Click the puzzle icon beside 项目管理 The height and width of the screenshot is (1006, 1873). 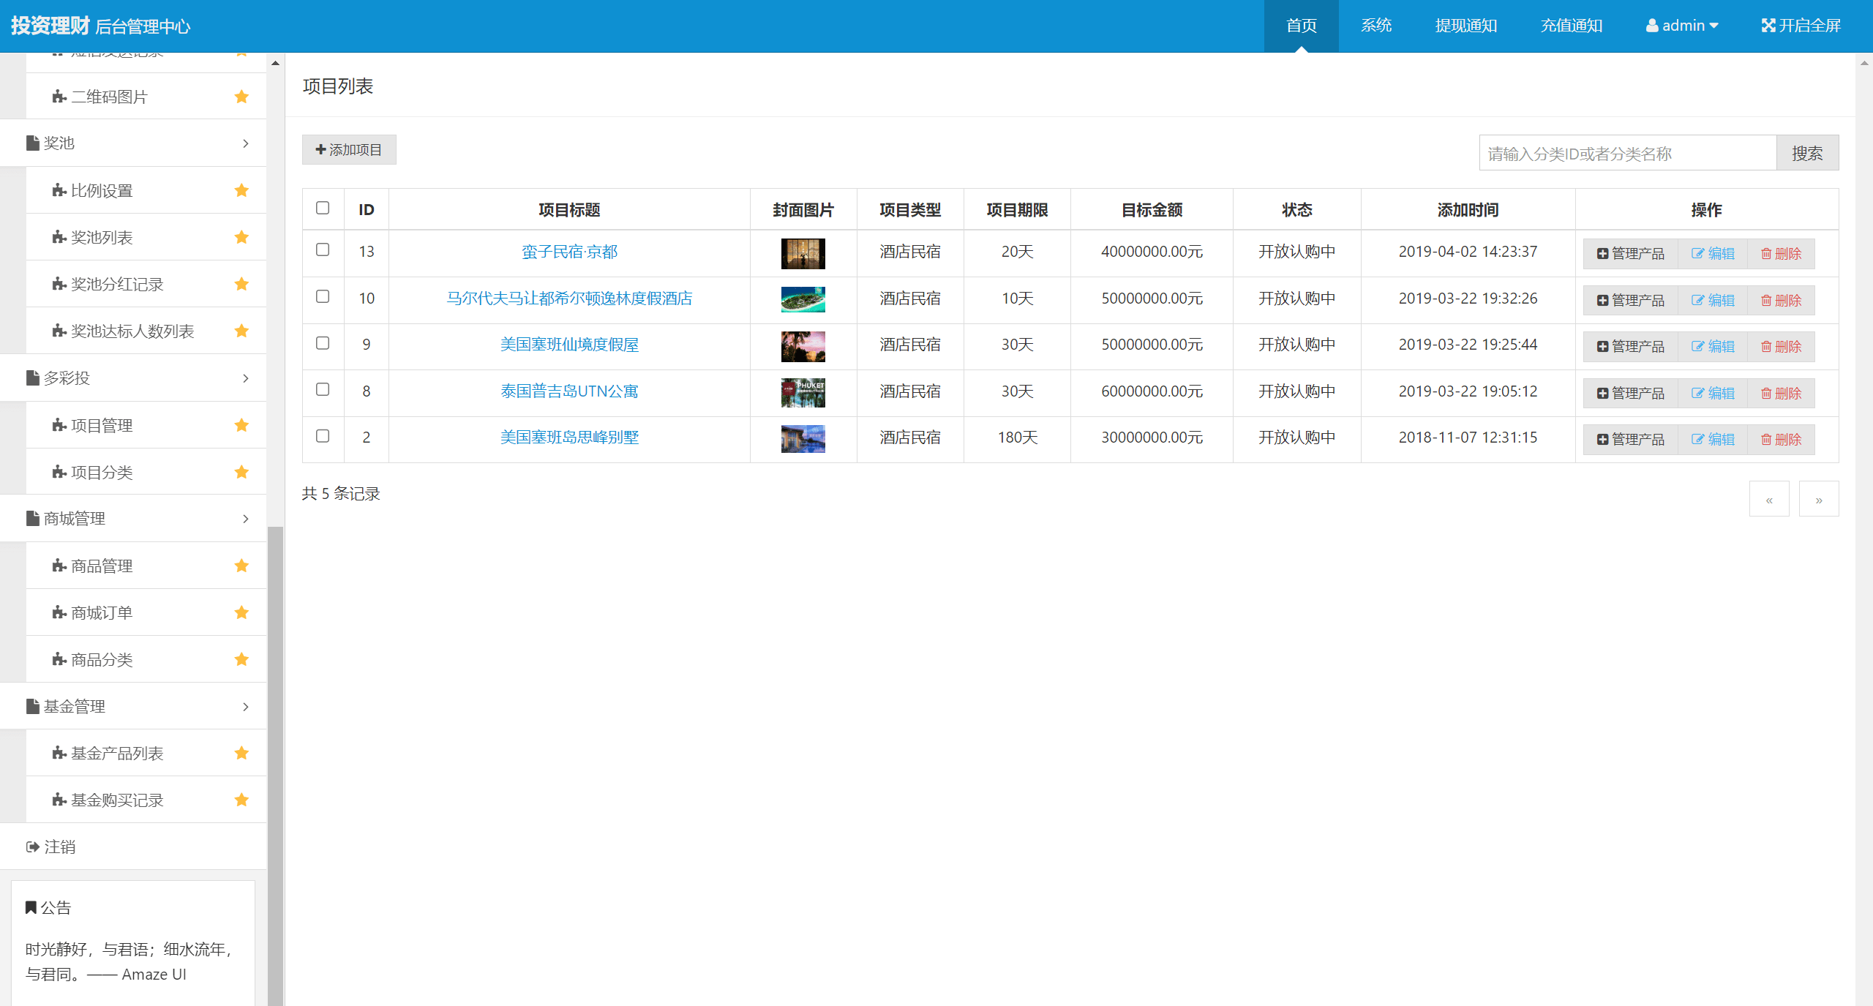[59, 425]
